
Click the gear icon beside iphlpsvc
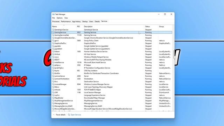(53, 65)
